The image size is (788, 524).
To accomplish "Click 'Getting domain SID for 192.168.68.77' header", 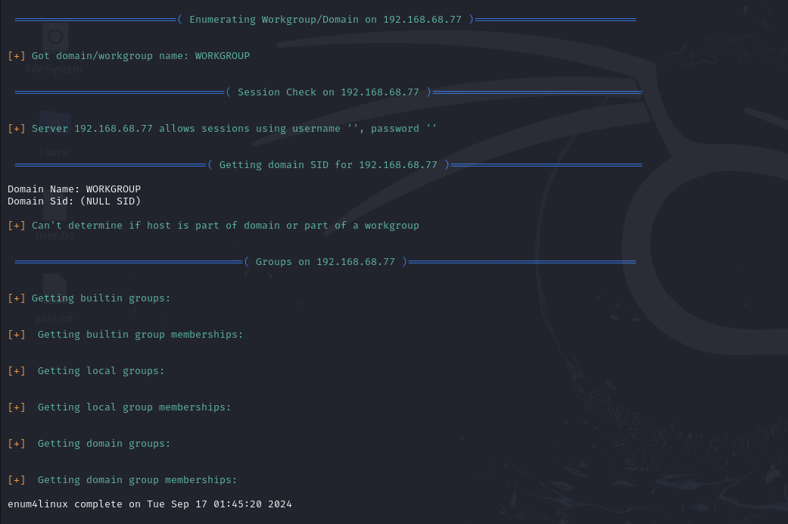I will (x=329, y=165).
